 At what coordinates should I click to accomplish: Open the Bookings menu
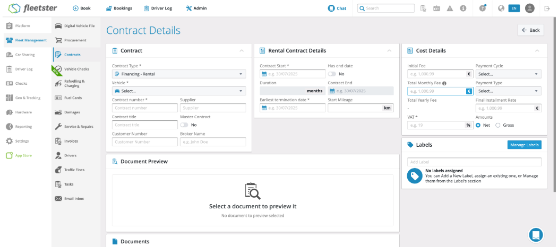pyautogui.click(x=119, y=8)
